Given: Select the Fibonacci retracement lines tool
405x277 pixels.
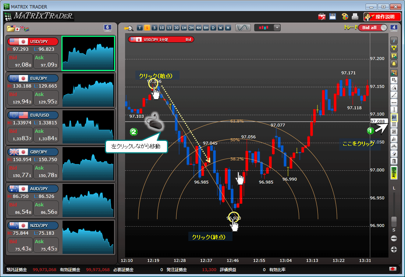Looking at the screenshot, I should [394, 125].
